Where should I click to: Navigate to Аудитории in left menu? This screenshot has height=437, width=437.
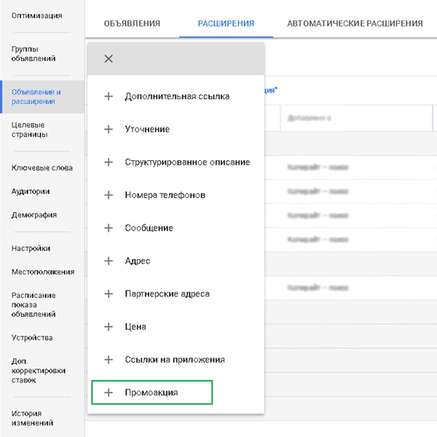click(x=31, y=192)
